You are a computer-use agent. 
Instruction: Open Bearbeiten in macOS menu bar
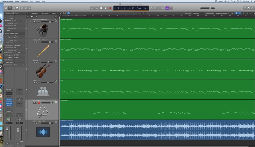point(25,1)
